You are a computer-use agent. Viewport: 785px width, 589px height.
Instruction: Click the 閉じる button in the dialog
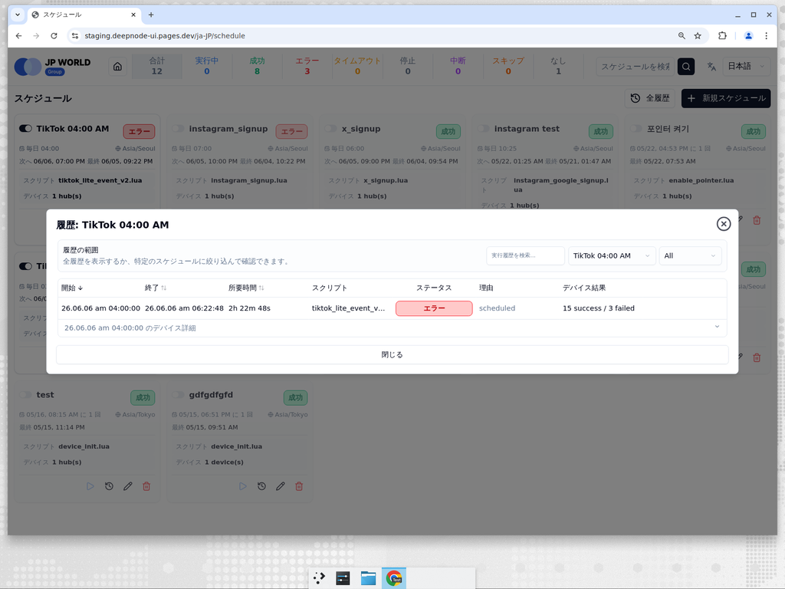point(392,354)
